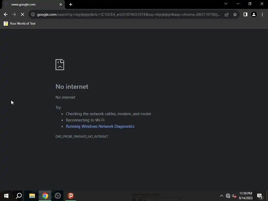268x201 pixels.
Task: Open the Windows Start menu
Action: (6, 196)
